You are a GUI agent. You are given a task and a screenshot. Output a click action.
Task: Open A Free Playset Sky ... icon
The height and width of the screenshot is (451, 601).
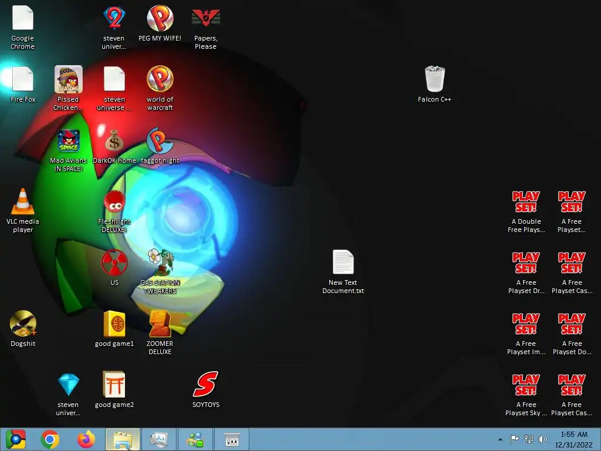[x=526, y=385]
